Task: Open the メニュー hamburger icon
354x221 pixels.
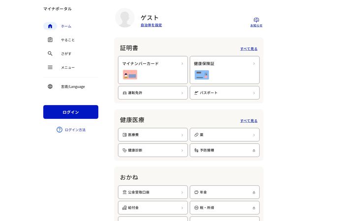Action: point(50,67)
